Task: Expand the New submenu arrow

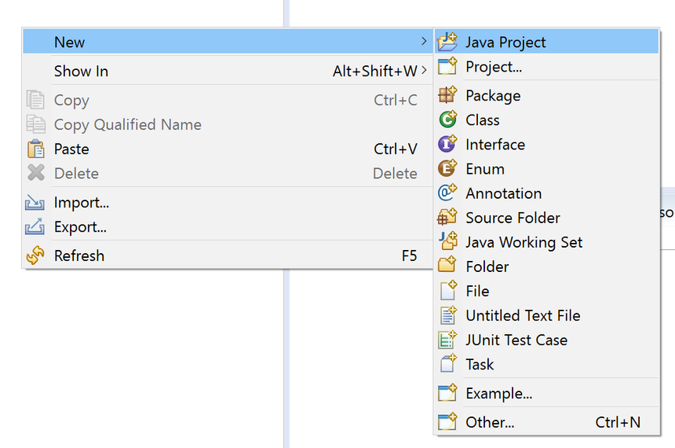Action: (x=424, y=42)
